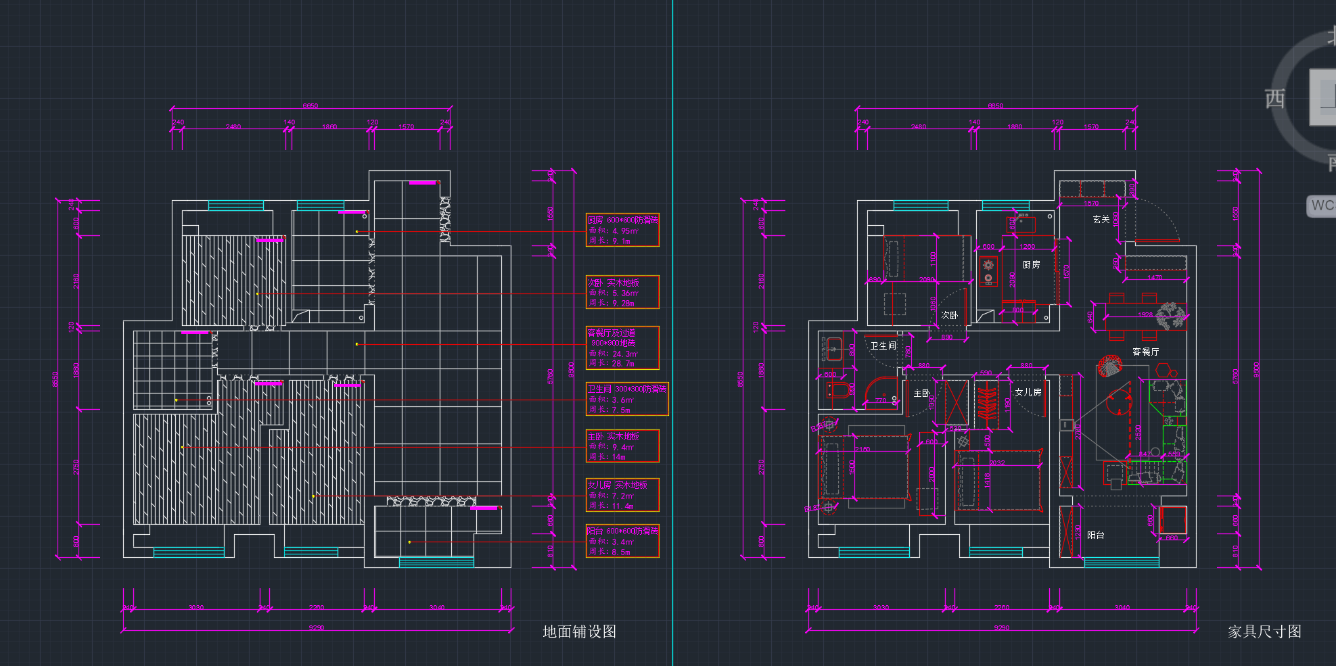The image size is (1336, 666).
Task: Select the clothes hanger symbol in the wardrobe
Action: 986,402
